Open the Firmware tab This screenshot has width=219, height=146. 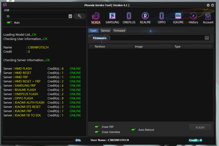(x=119, y=31)
